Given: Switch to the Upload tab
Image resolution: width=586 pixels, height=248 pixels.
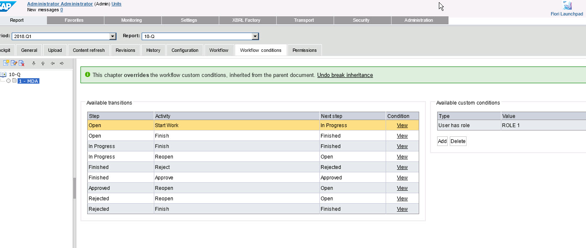Looking at the screenshot, I should 55,50.
